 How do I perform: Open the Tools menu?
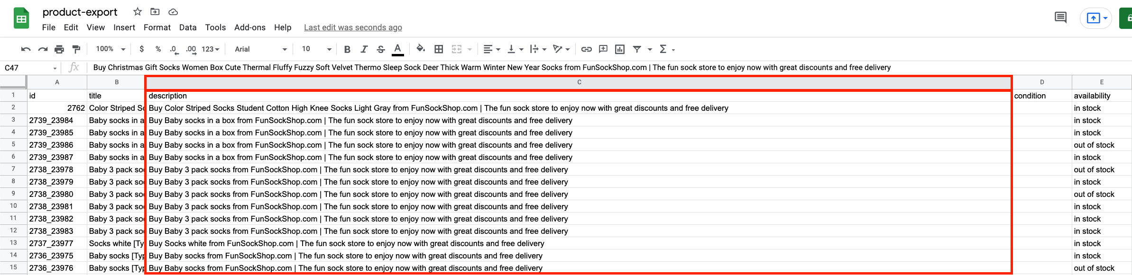(215, 27)
